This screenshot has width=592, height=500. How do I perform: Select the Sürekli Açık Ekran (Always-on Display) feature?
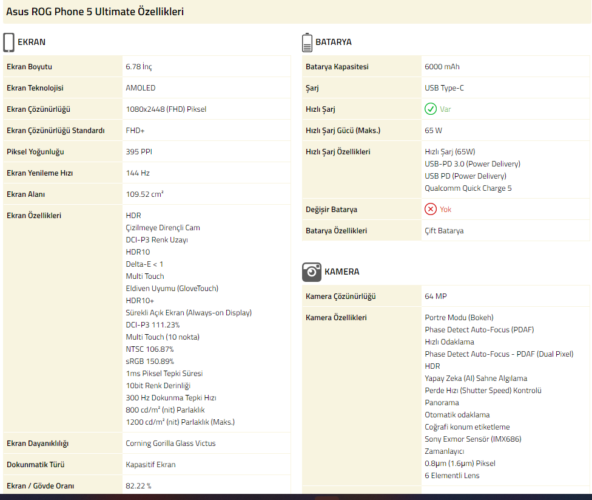tap(189, 313)
